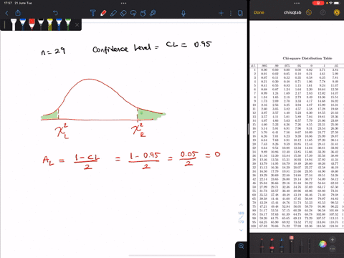Choose the black pen preset
The image size is (344, 258).
coord(41,24)
